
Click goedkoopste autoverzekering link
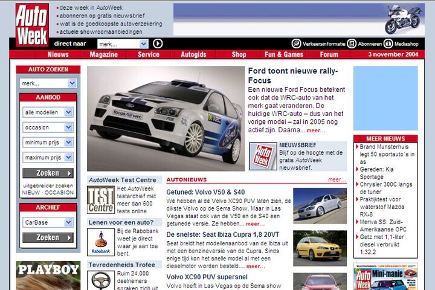point(111,24)
